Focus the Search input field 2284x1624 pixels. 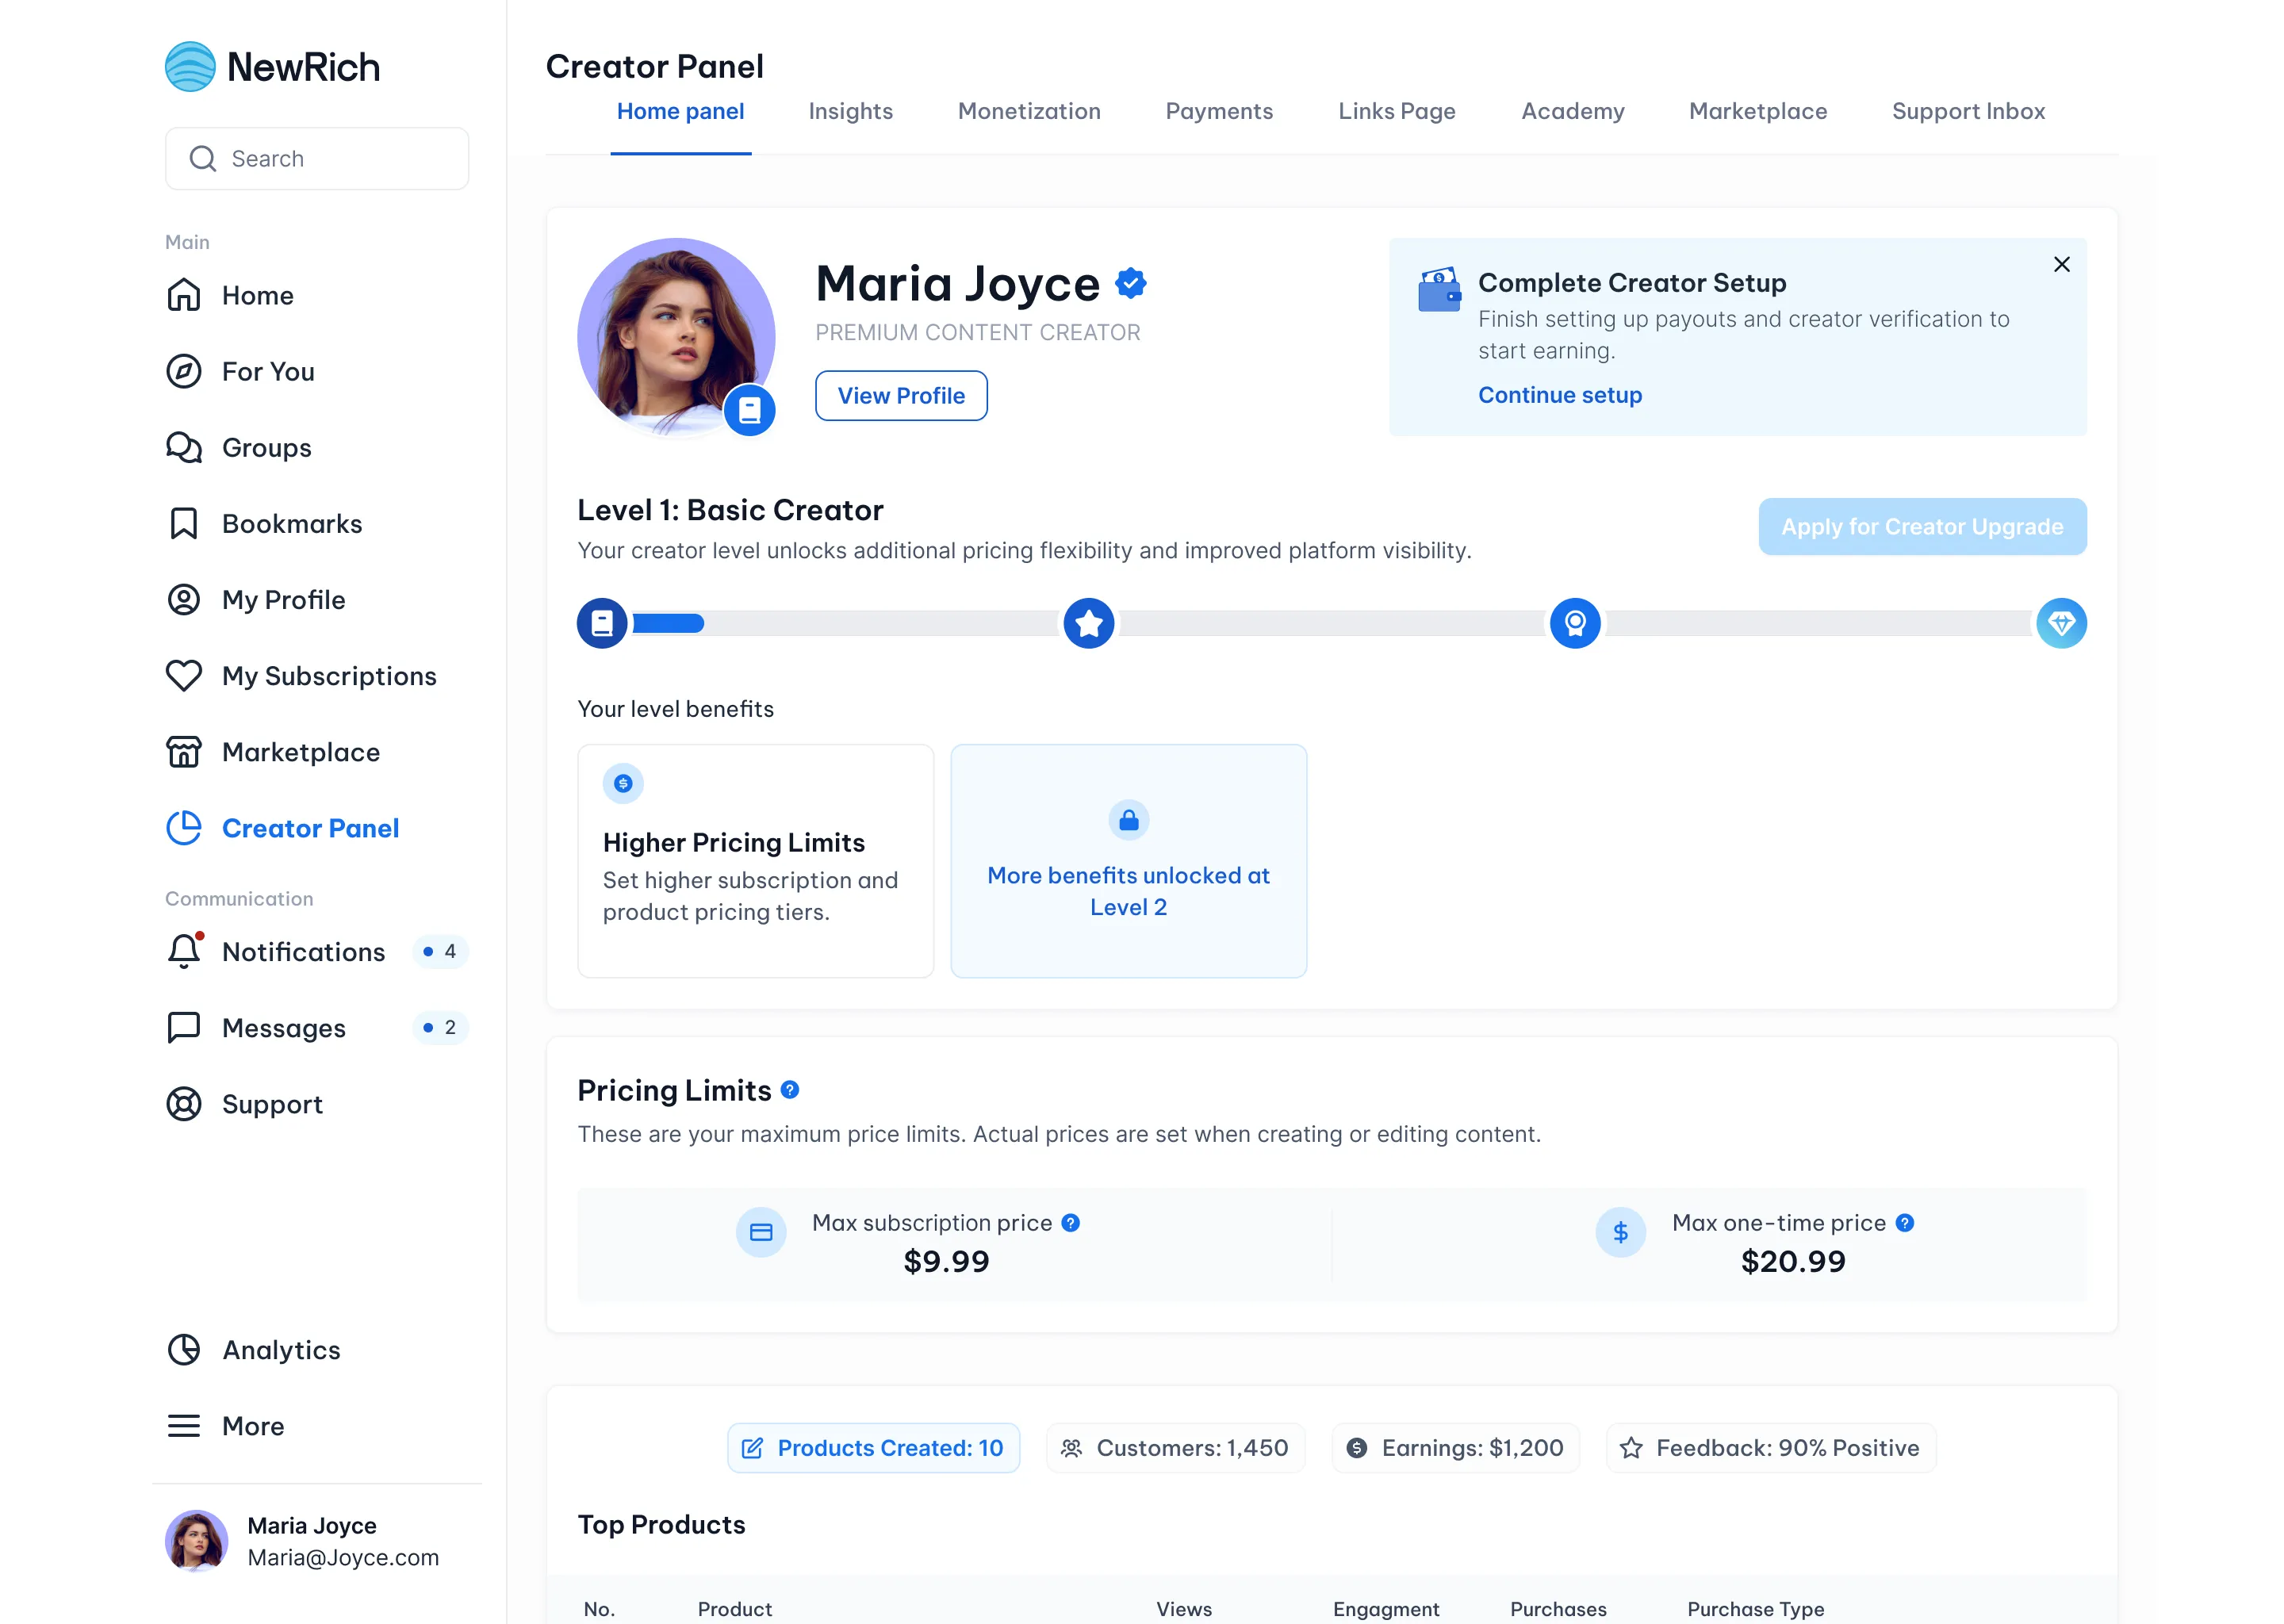click(x=317, y=159)
